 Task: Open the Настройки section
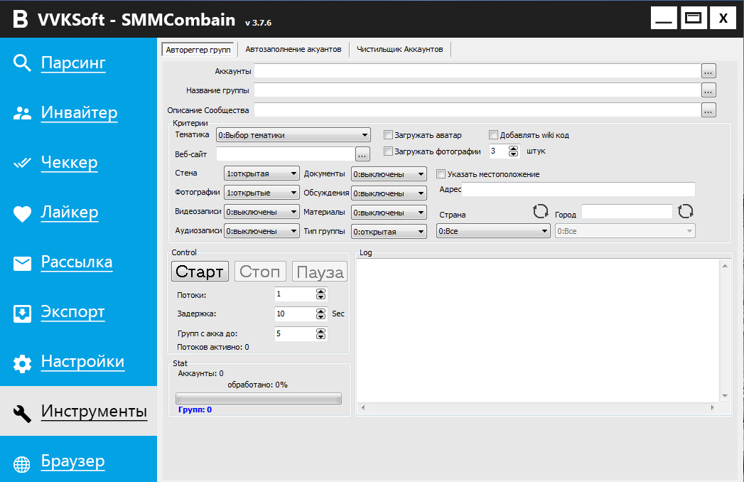pyautogui.click(x=82, y=362)
